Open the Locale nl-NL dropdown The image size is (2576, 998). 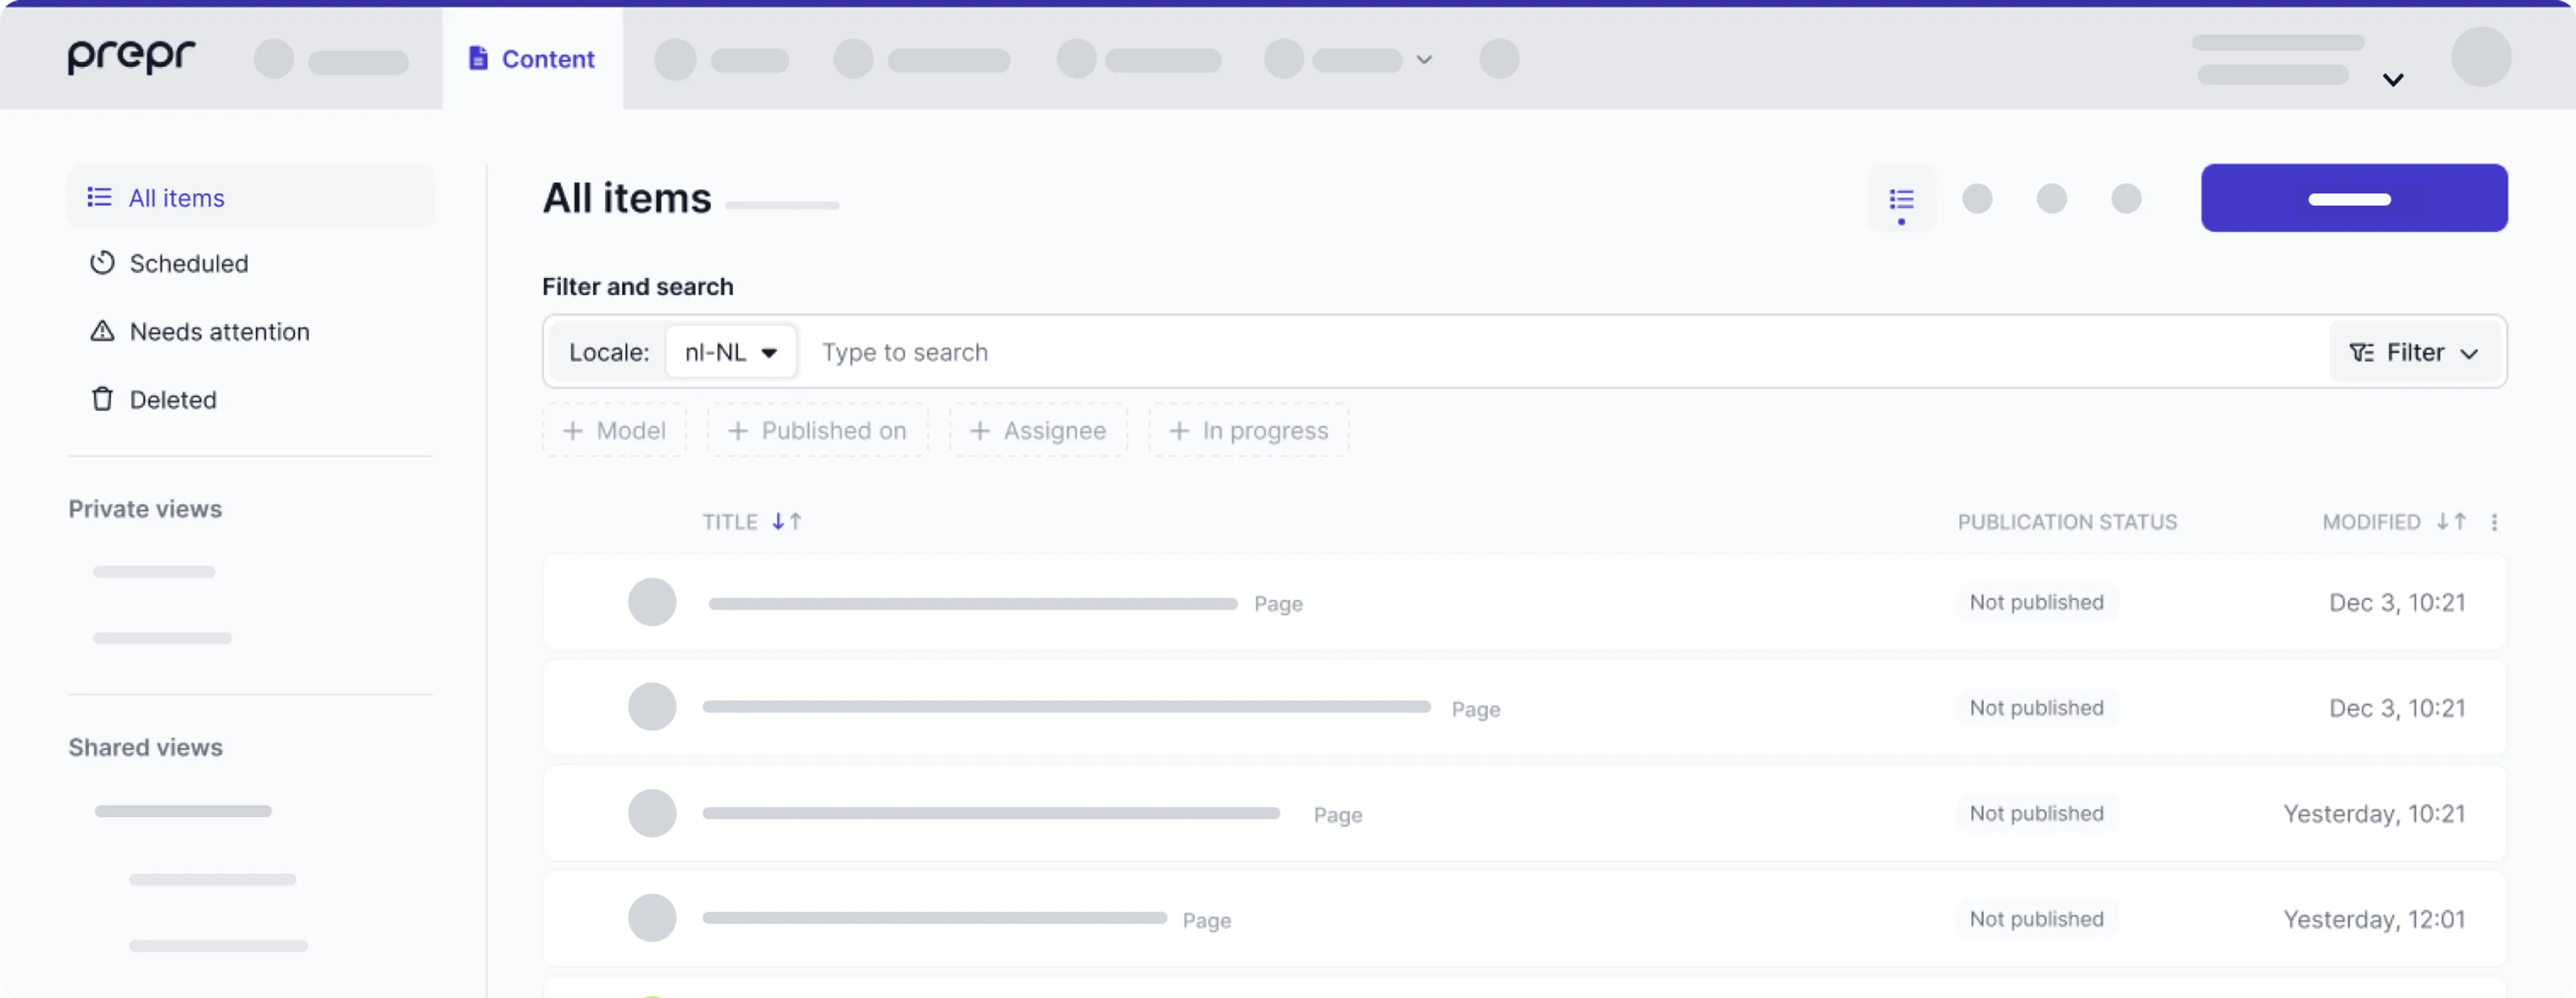pos(731,352)
